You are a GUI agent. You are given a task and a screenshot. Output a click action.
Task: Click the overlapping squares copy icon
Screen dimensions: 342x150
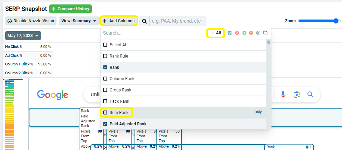[x=265, y=33]
